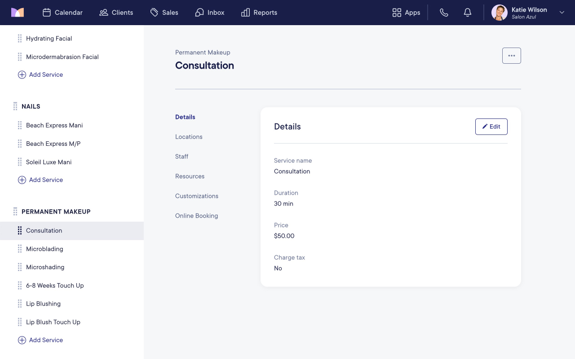This screenshot has width=575, height=359.
Task: Click drag handle of Lip Blush Touch Up
Action: (20, 322)
